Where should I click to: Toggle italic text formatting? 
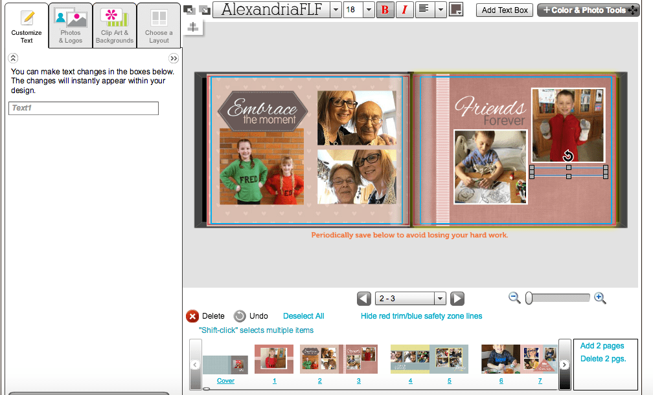[x=404, y=10]
